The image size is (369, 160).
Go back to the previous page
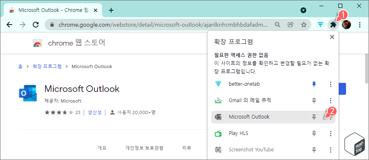9,25
